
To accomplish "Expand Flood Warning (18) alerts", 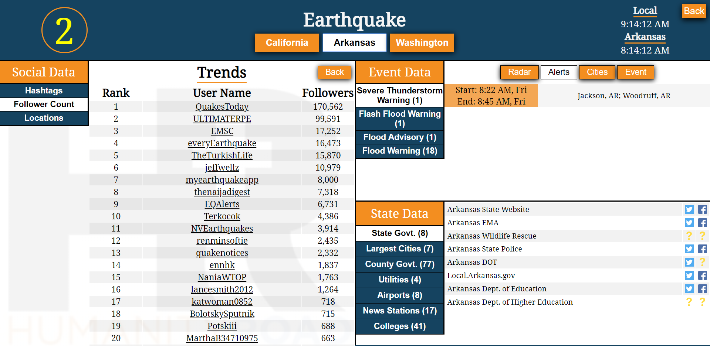I will pyautogui.click(x=399, y=151).
